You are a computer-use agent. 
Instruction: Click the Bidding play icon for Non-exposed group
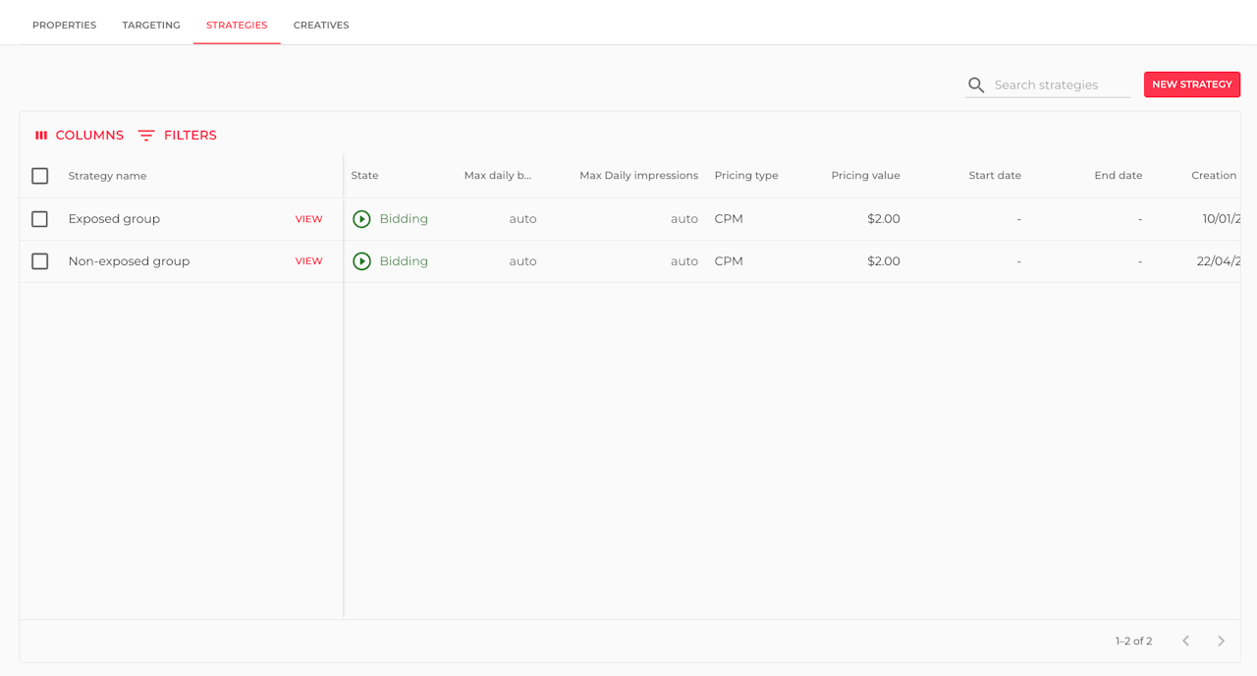point(361,261)
